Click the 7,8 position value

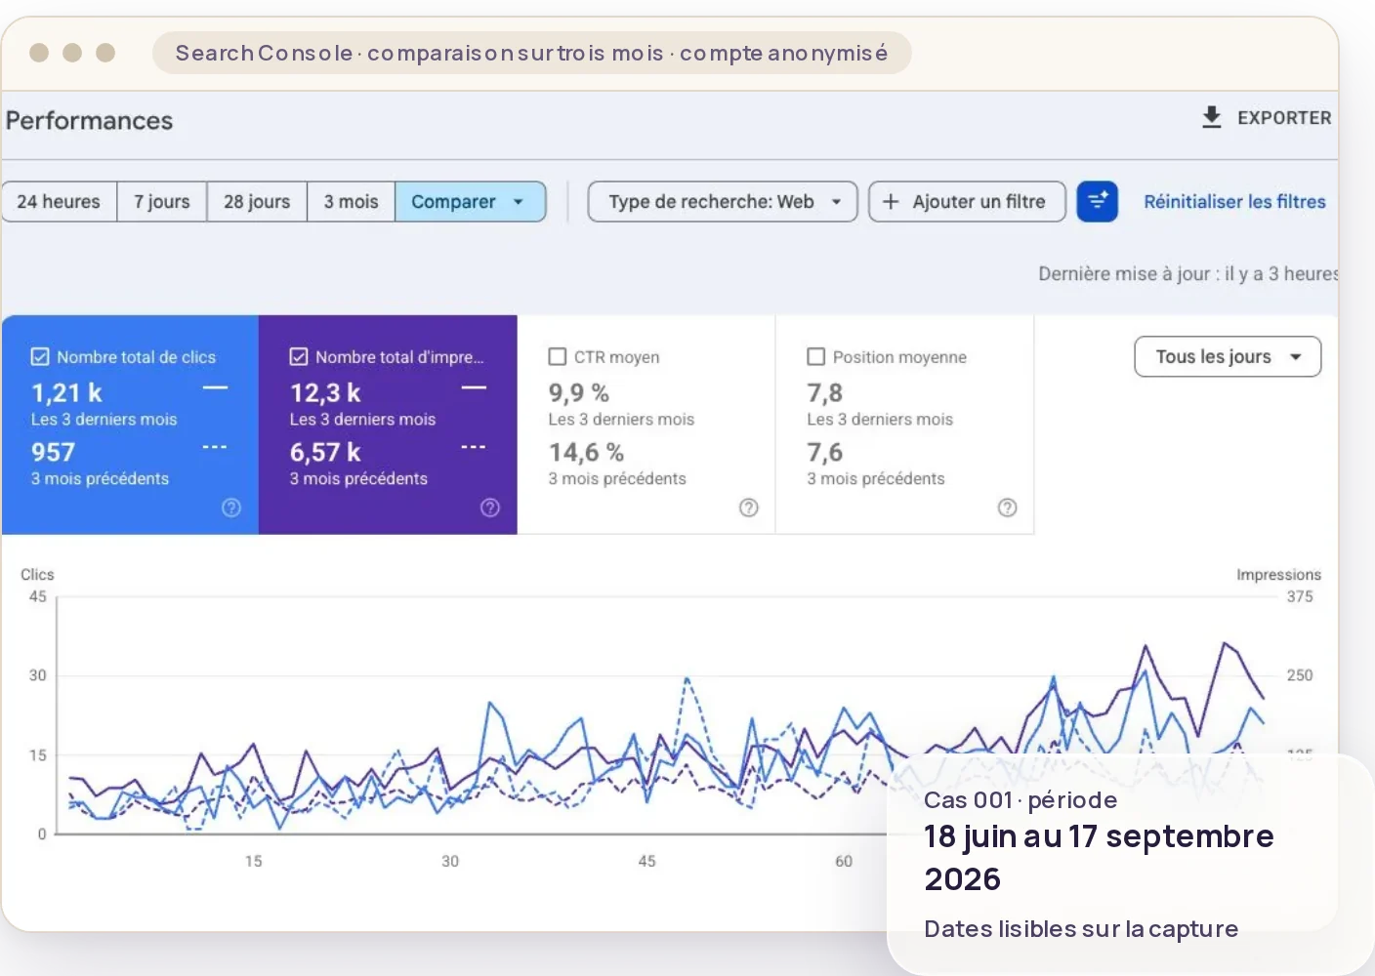[x=824, y=392]
